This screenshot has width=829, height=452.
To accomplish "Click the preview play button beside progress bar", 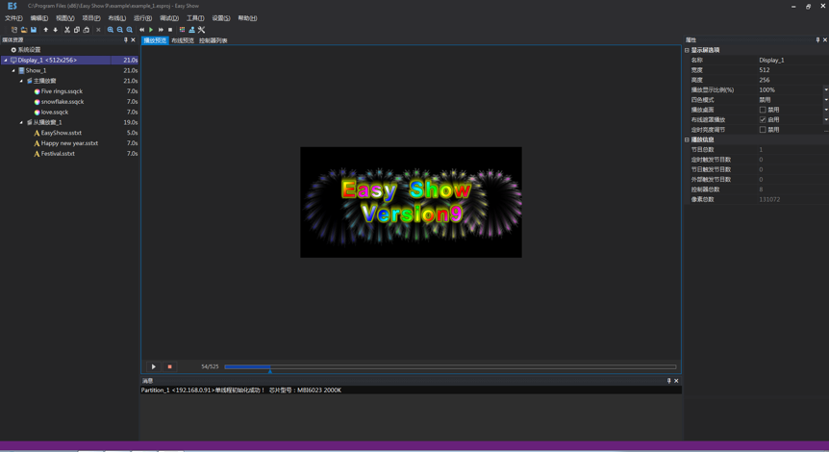I will click(153, 366).
